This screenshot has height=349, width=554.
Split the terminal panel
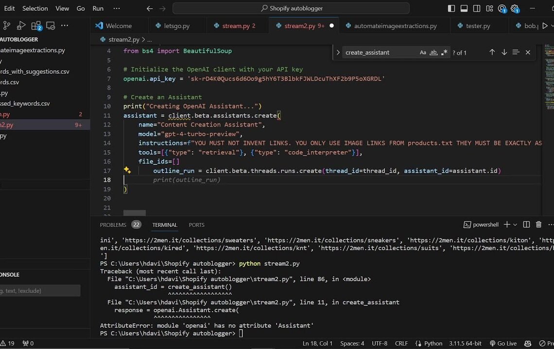526,224
